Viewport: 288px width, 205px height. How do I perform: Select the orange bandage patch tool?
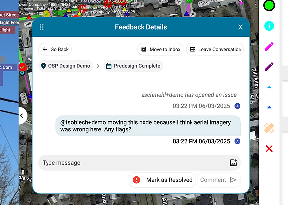point(269,128)
